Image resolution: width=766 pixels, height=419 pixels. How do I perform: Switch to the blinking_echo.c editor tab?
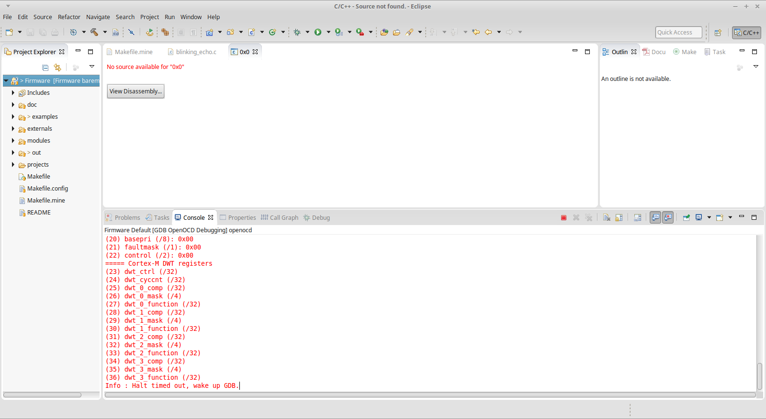[192, 52]
